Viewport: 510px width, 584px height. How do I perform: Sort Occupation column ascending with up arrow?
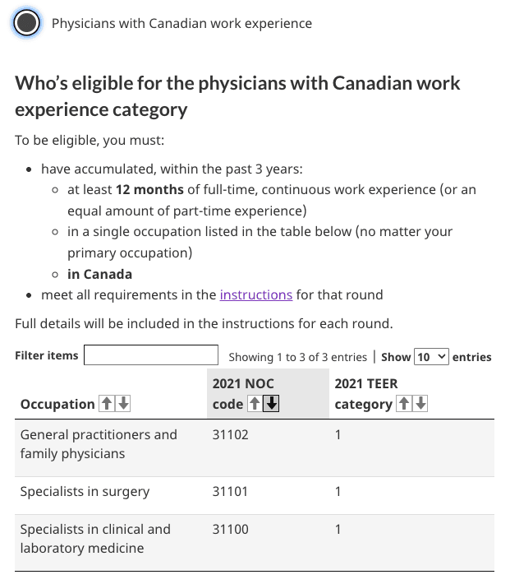(106, 404)
